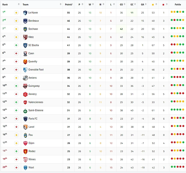The image size is (186, 173).
Task: Open the Paris FC team link
Action: pyautogui.click(x=33, y=119)
